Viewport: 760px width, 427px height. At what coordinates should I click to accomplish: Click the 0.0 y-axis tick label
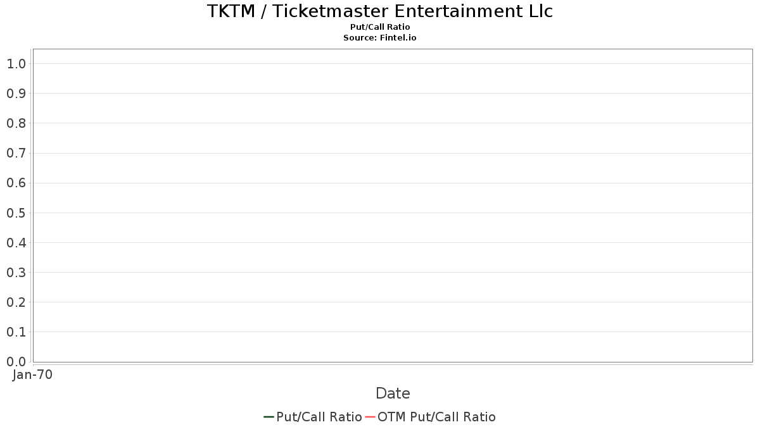point(16,362)
